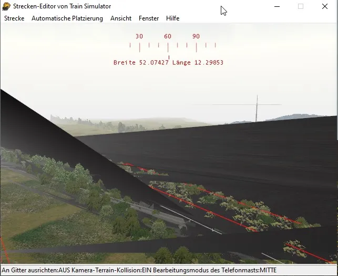Click the compass heading mark 30
Image resolution: width=338 pixels, height=276 pixels.
(x=139, y=36)
